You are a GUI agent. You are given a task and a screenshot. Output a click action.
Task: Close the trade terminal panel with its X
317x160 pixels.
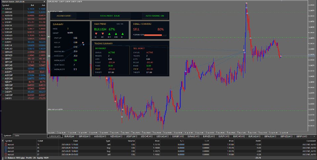coord(3,141)
